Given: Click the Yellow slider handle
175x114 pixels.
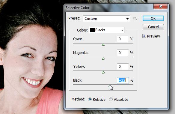Looking at the screenshot, I should pyautogui.click(x=103, y=72).
